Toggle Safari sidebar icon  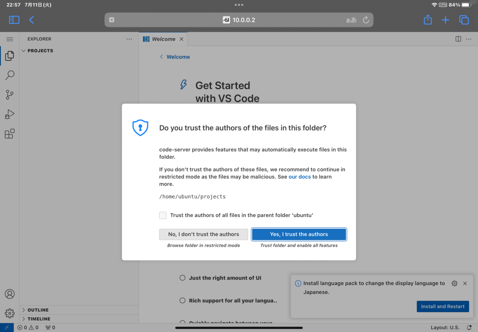pos(14,20)
